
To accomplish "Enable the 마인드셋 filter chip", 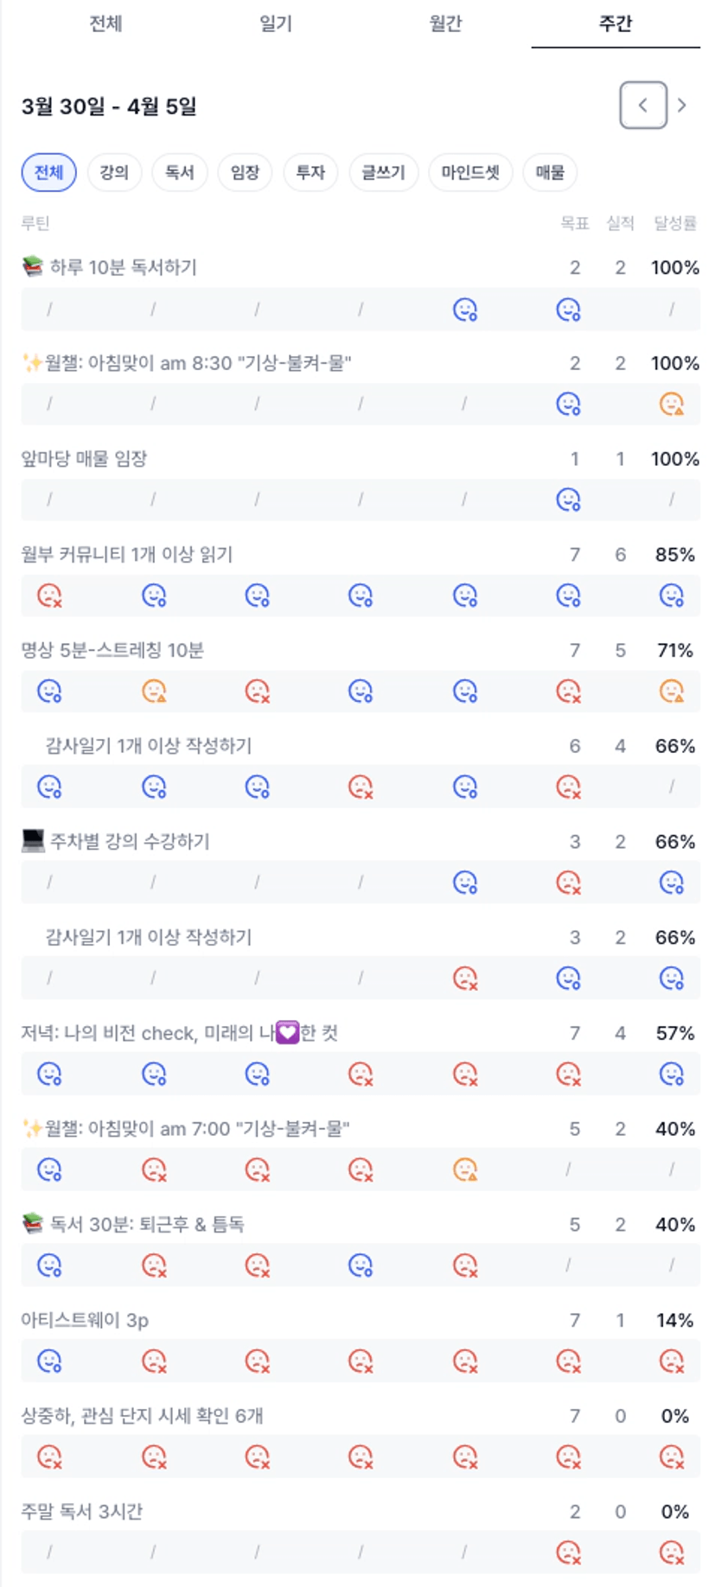I will pos(470,172).
